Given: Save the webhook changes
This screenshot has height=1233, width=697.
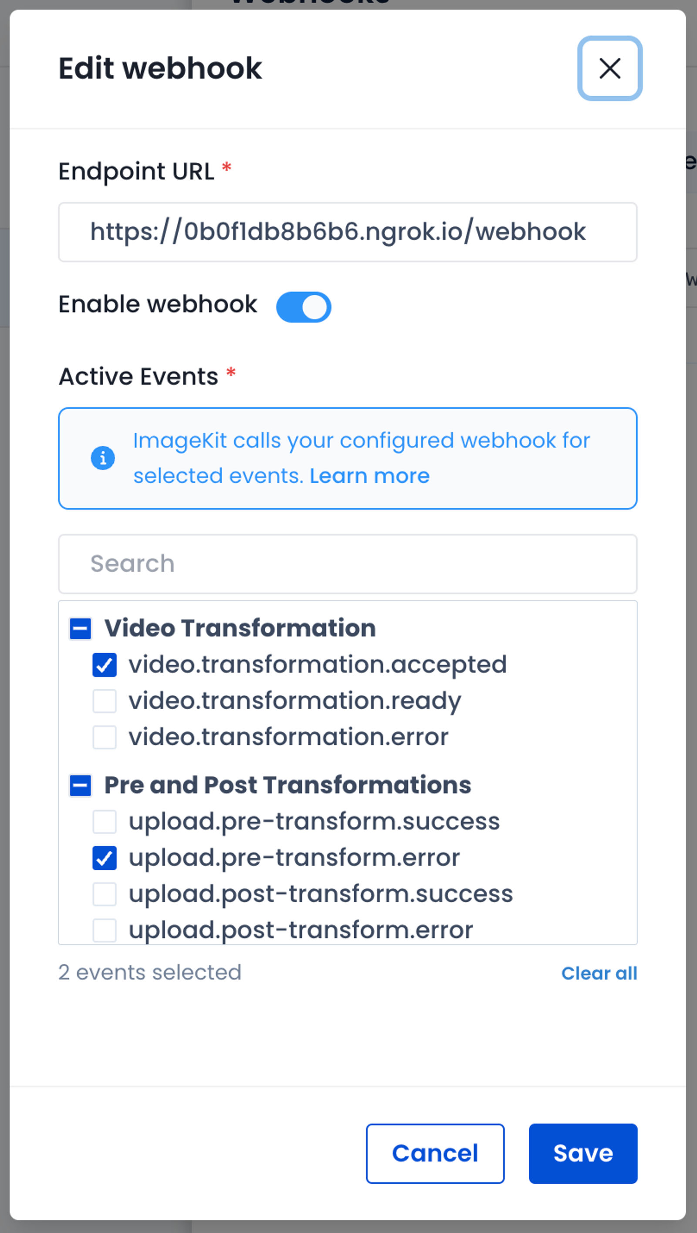Looking at the screenshot, I should coord(582,1154).
